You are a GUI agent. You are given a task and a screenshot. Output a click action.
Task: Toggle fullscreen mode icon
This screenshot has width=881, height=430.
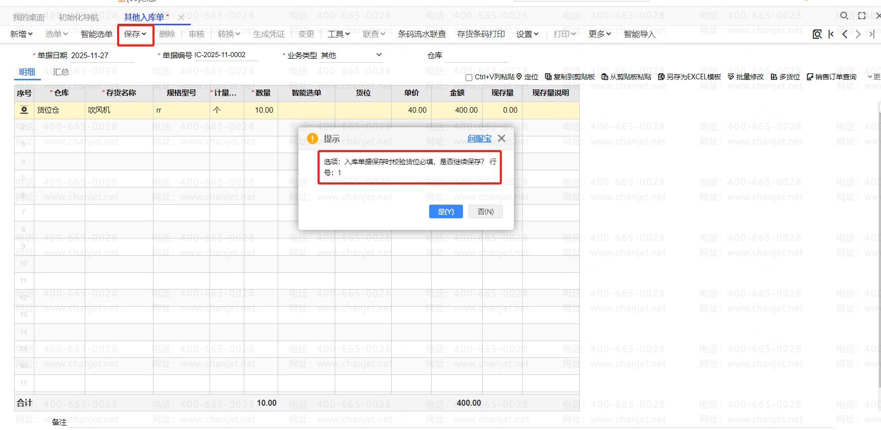coord(862,16)
